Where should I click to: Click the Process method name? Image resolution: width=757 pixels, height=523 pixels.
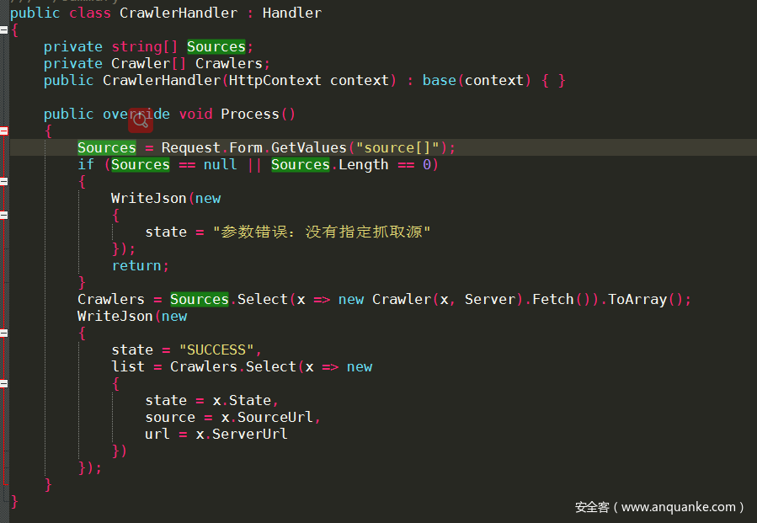(249, 114)
